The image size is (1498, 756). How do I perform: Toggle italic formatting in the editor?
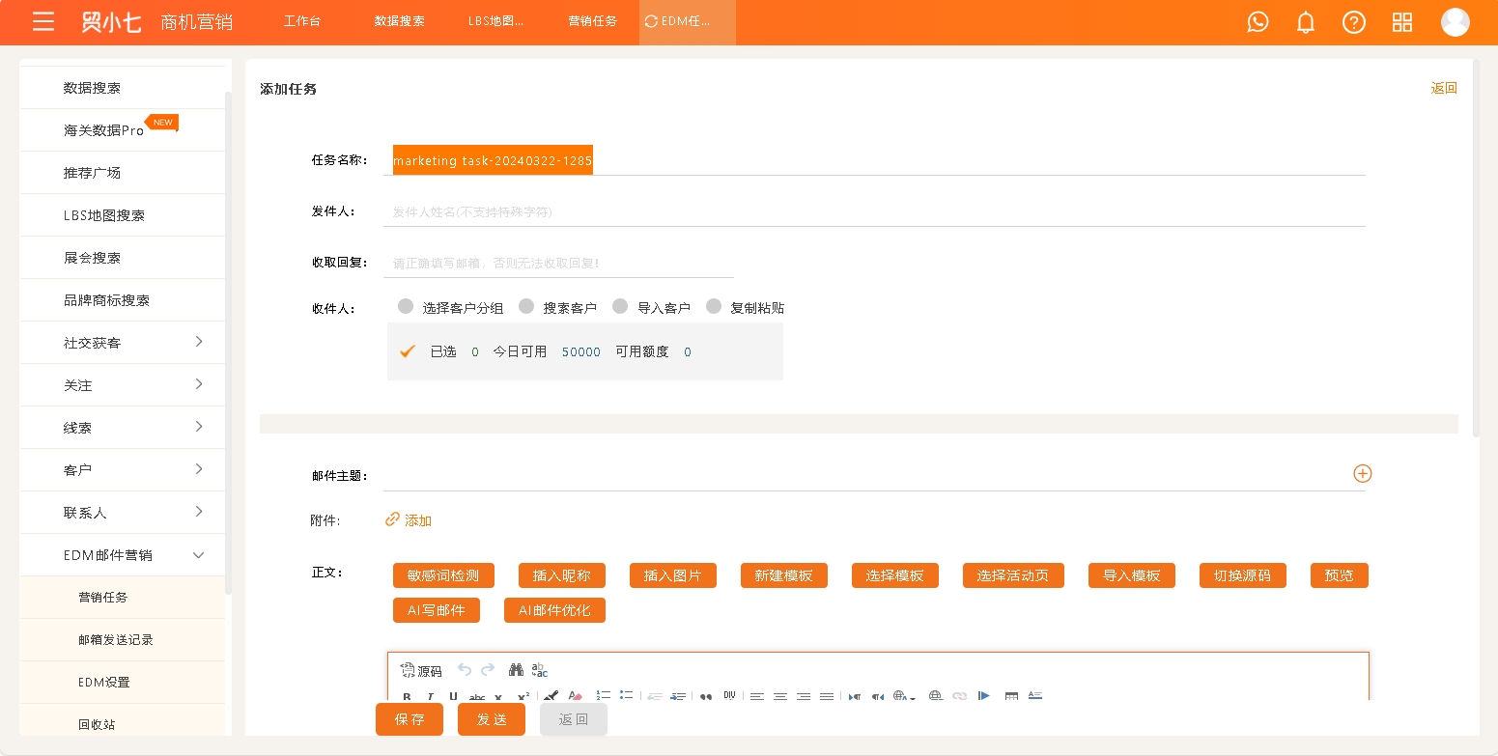click(430, 696)
